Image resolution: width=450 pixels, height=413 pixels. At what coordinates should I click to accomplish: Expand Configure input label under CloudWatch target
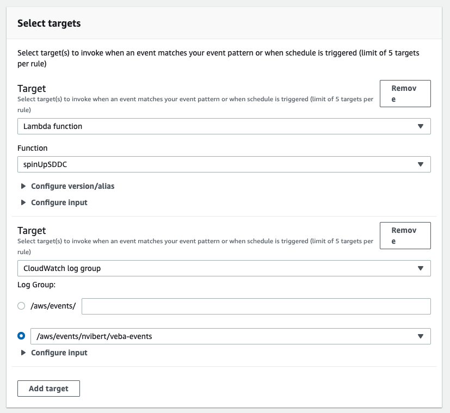(59, 353)
